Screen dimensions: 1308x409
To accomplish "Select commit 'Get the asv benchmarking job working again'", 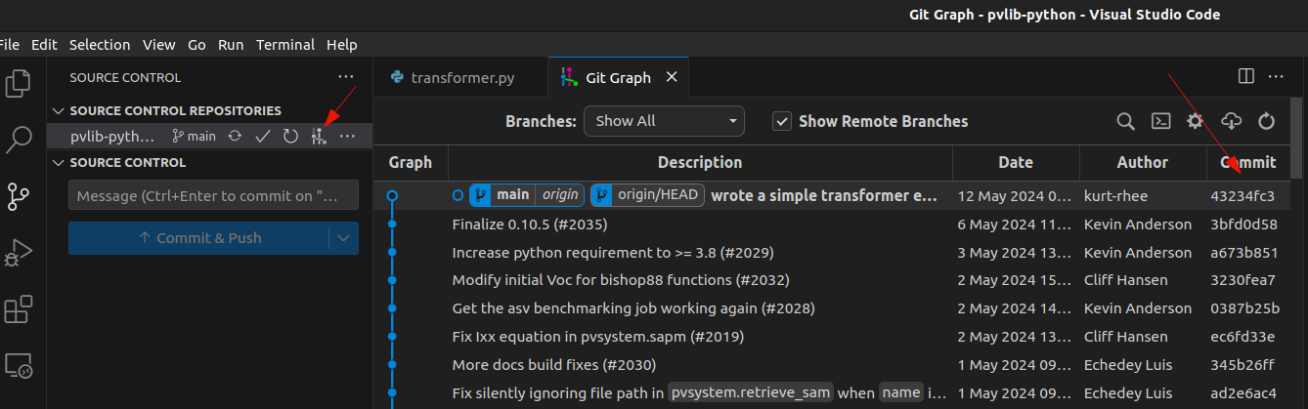I will (x=633, y=308).
